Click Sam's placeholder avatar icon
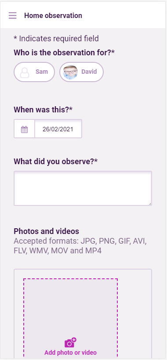The width and height of the screenshot is (167, 360). (x=25, y=72)
